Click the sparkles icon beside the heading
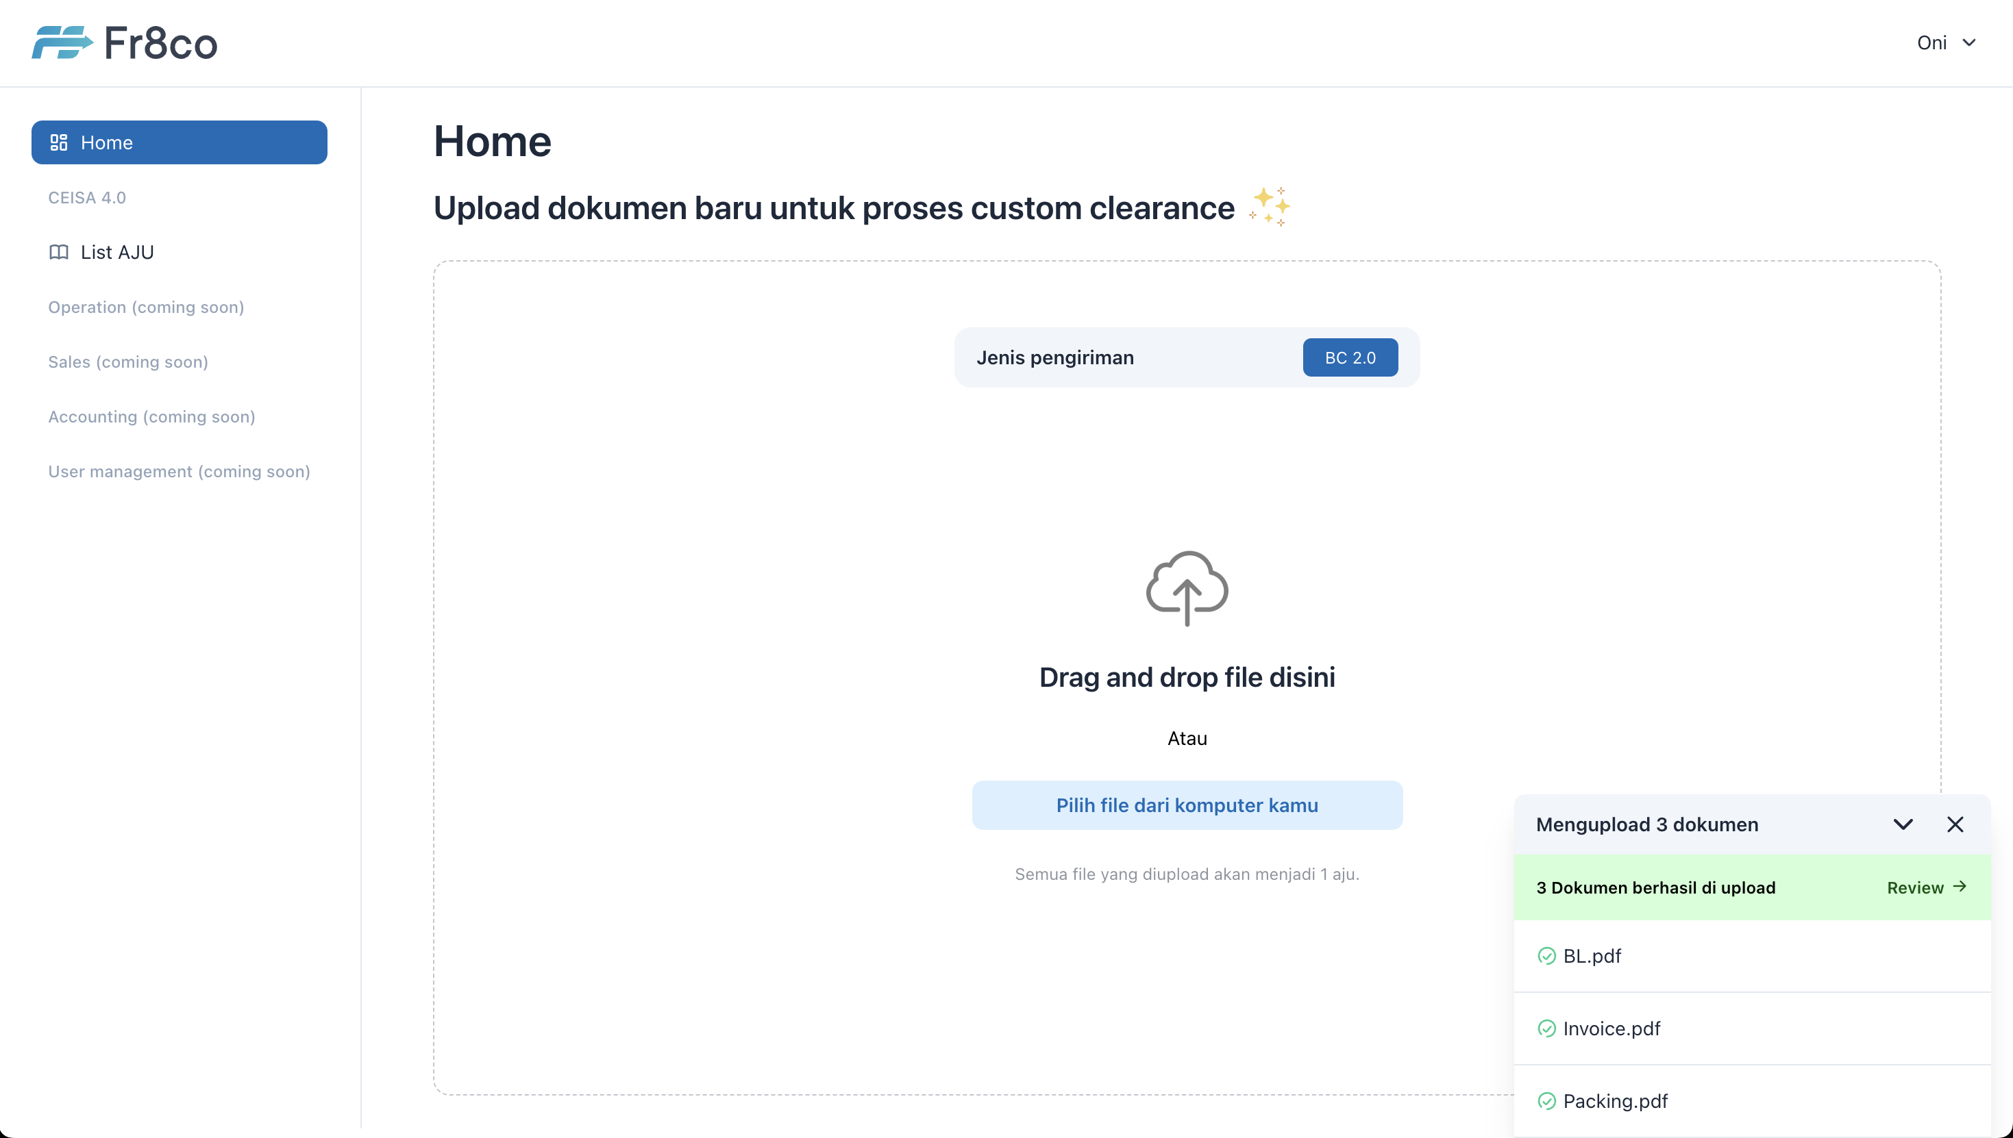This screenshot has height=1138, width=2013. pos(1270,207)
